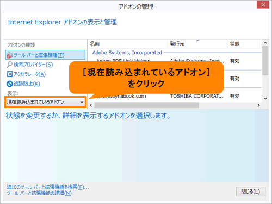
Task: Click the tracking protection blue circle icon
Action: pos(9,84)
